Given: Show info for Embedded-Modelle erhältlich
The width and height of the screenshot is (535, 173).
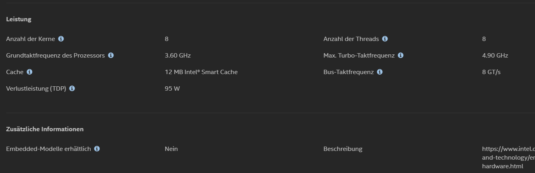Looking at the screenshot, I should 97,149.
